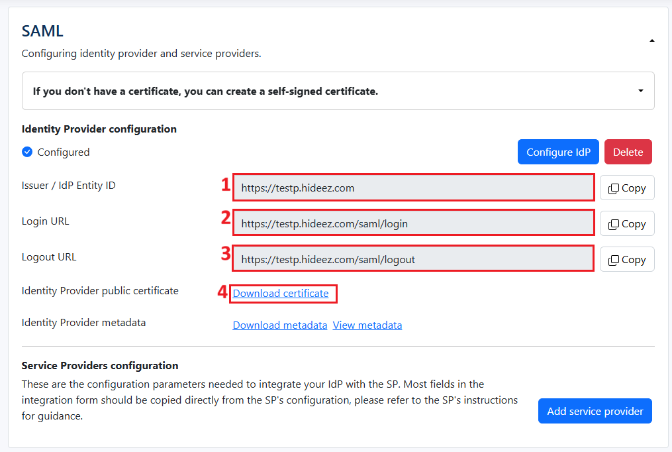Download the Identity Provider public certificate

(x=281, y=294)
